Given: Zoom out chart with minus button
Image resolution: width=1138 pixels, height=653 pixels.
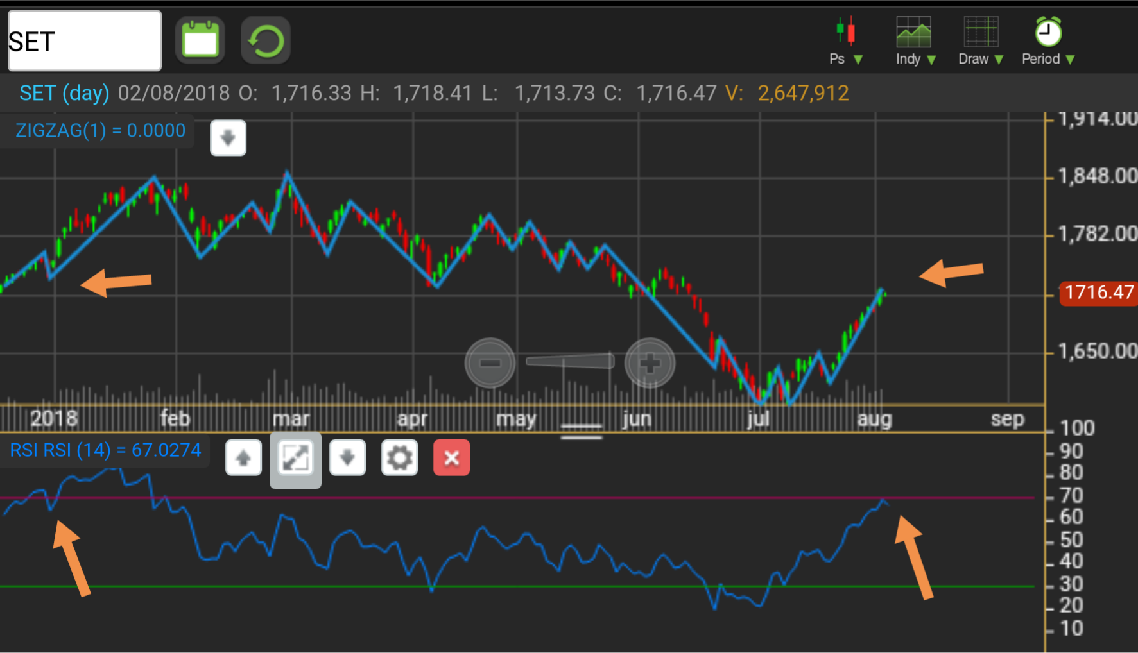Looking at the screenshot, I should tap(490, 363).
